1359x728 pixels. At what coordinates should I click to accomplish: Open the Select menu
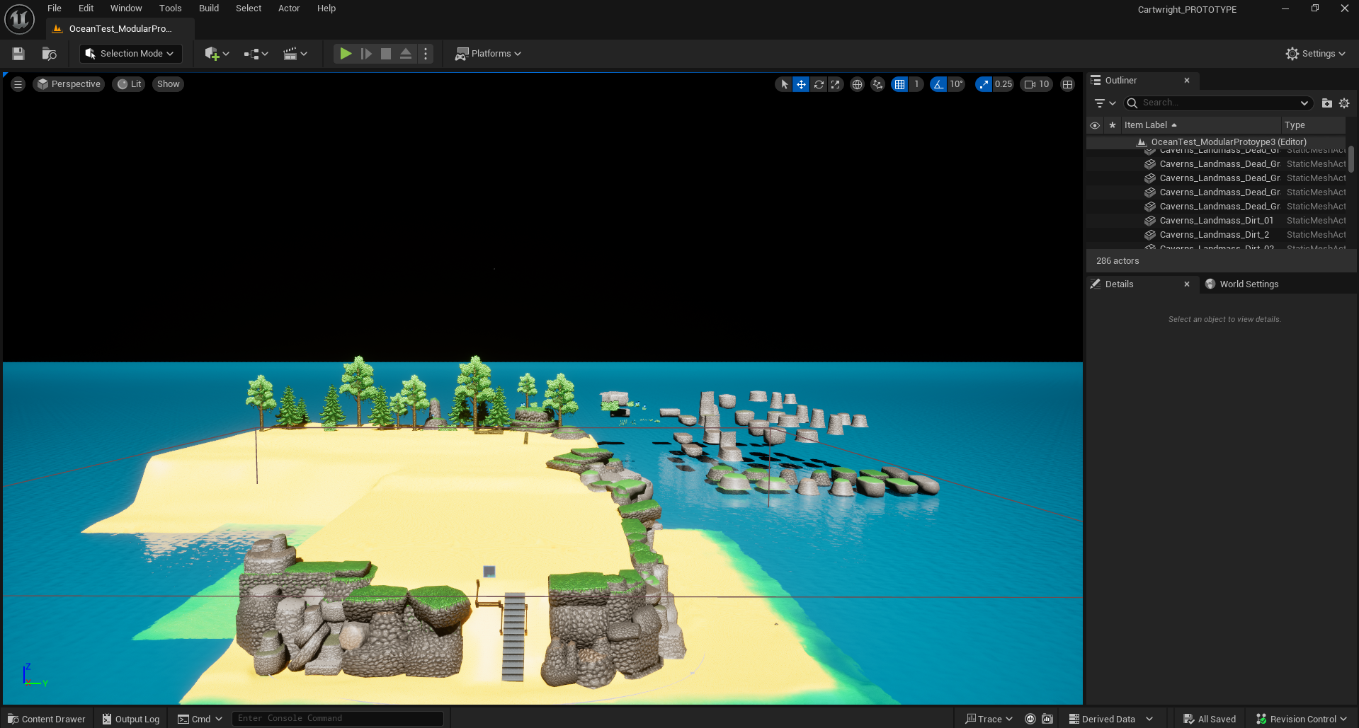click(x=249, y=8)
